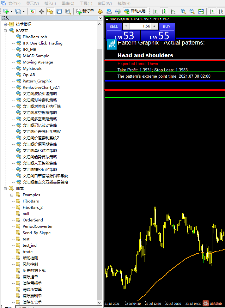Image resolution: width=225 pixels, height=308 pixels.
Task: Close the 导航 navigator panel
Action: (x=100, y=18)
